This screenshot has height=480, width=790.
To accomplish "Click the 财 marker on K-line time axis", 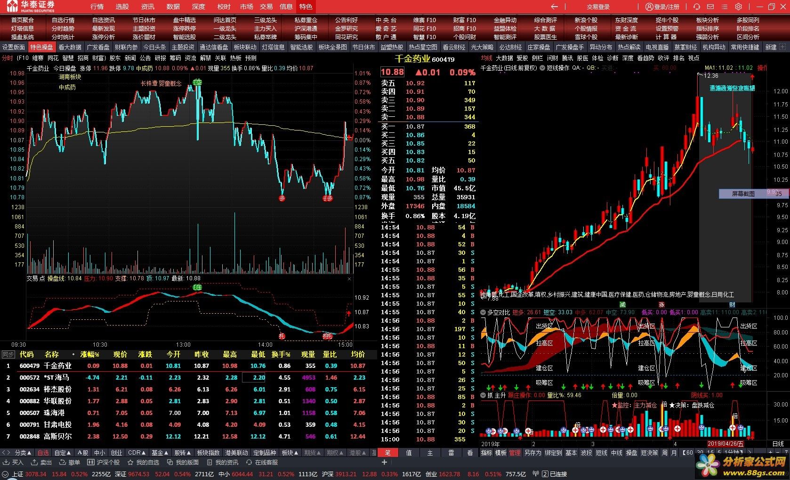I will pos(732,305).
